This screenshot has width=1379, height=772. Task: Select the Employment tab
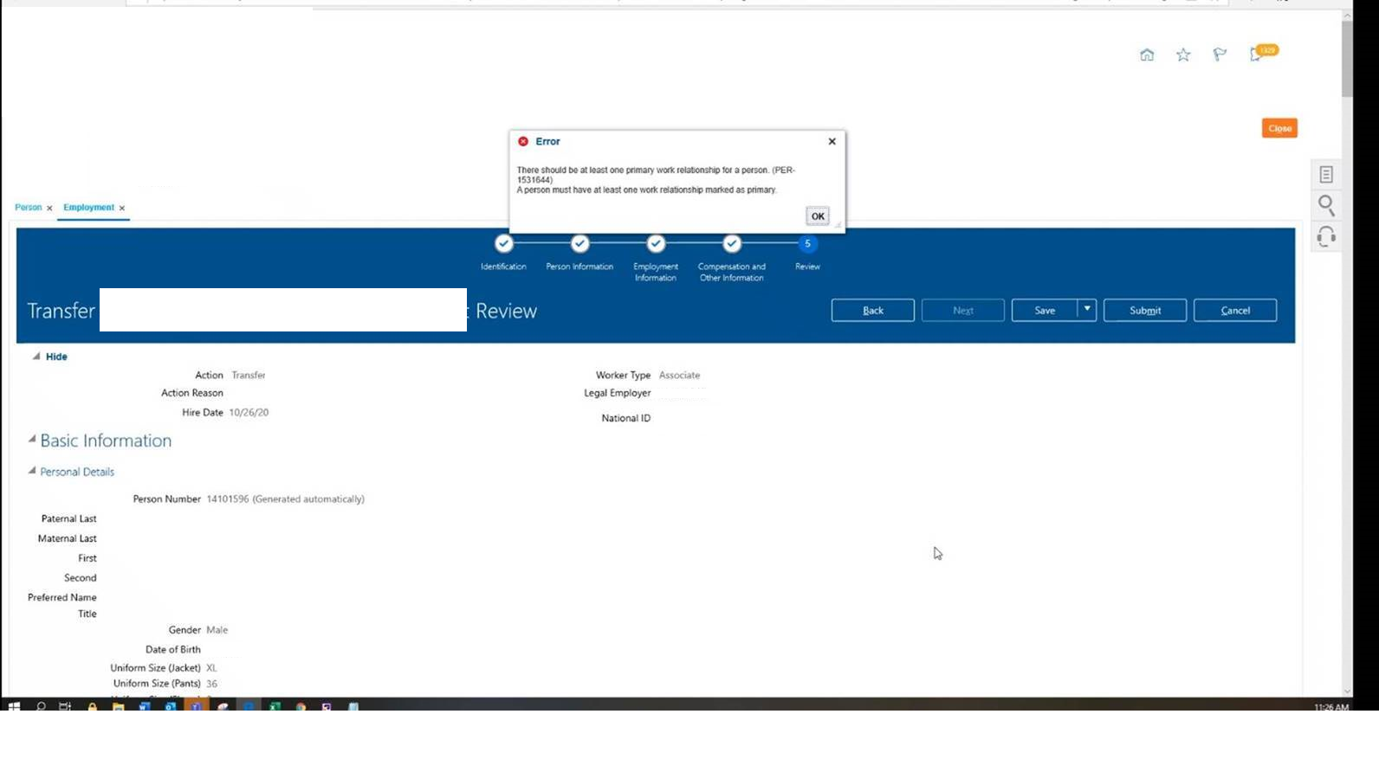click(x=88, y=208)
